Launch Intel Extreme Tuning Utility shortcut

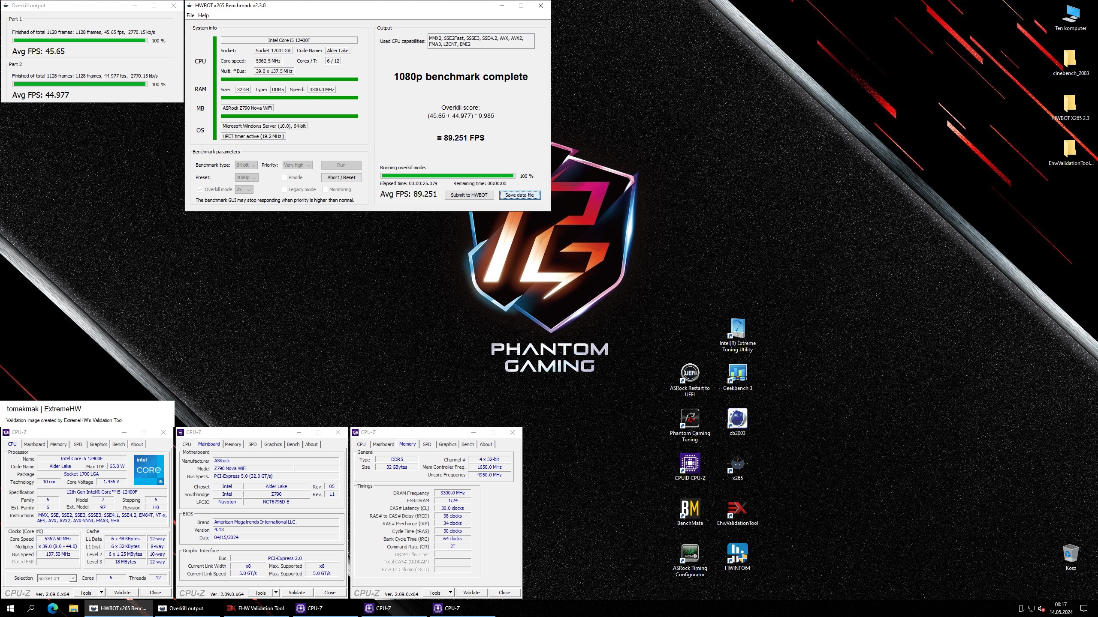point(737,335)
